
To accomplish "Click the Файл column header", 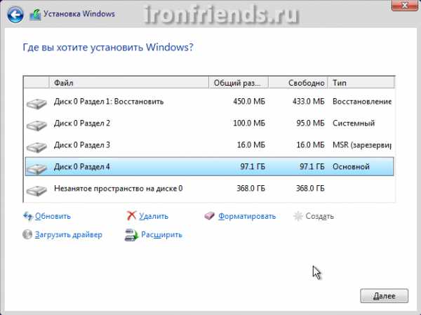I will [x=129, y=83].
